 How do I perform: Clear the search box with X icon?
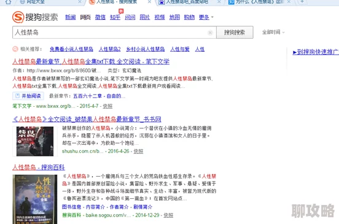(210, 33)
